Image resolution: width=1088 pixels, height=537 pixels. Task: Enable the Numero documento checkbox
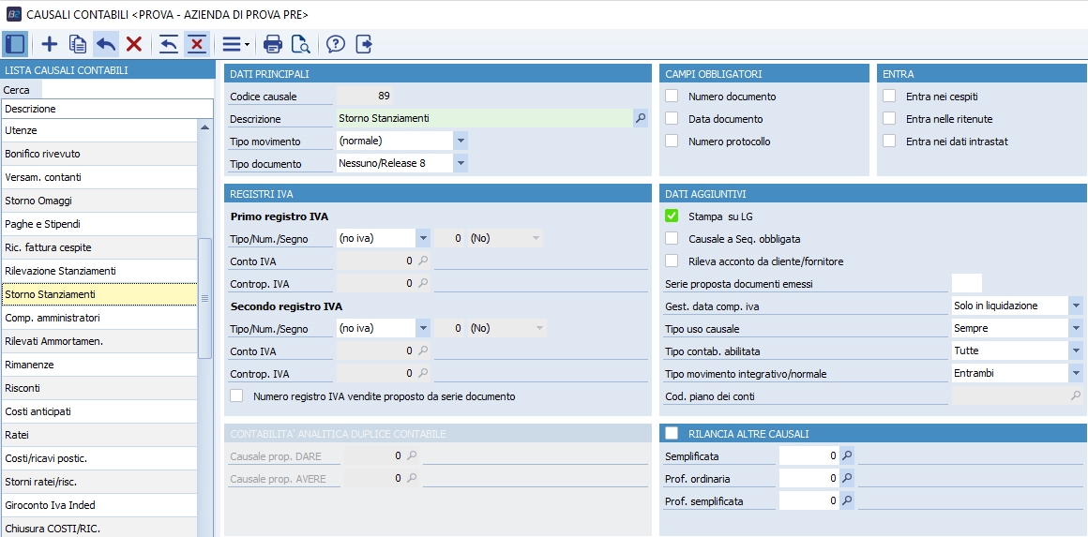[x=672, y=97]
